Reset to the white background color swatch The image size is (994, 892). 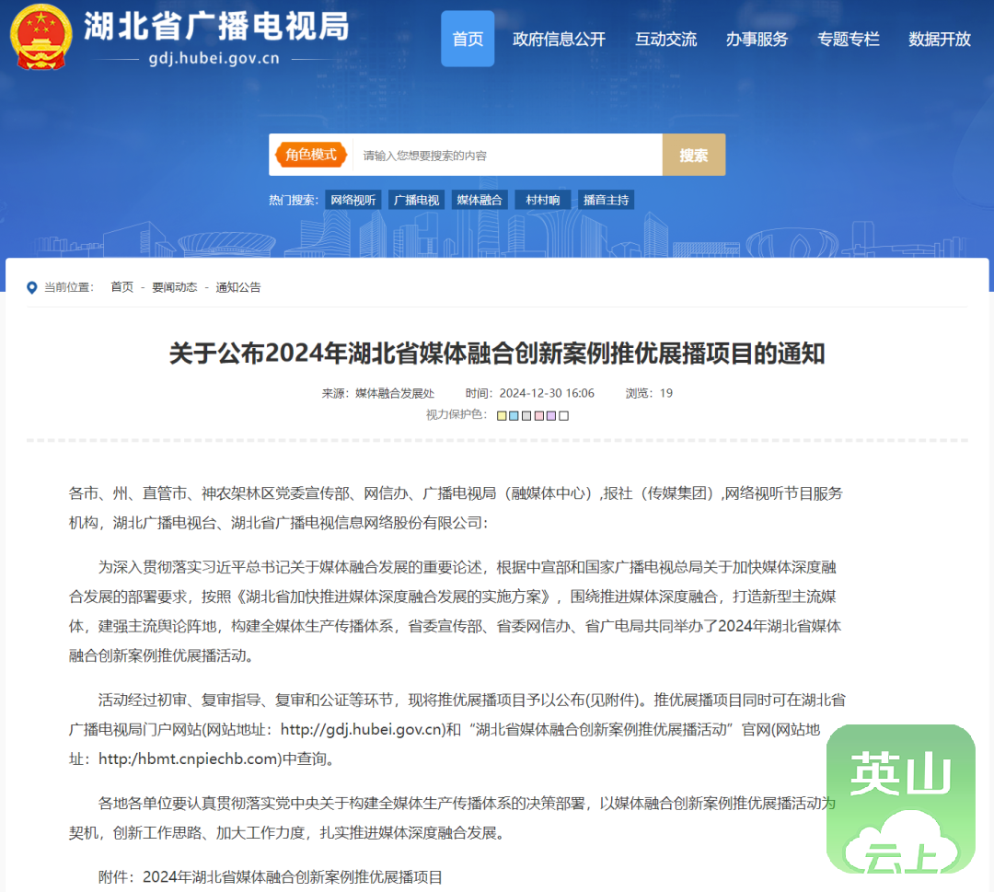point(563,416)
